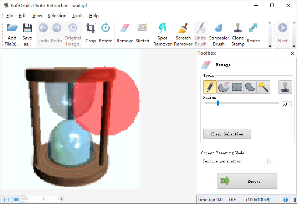Open the Selection menu
The height and width of the screenshot is (204, 297).
(x=57, y=16)
